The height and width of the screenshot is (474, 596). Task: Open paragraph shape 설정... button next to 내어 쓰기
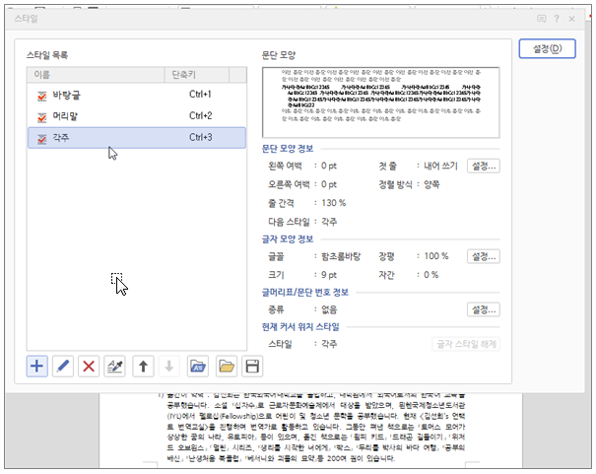(484, 167)
